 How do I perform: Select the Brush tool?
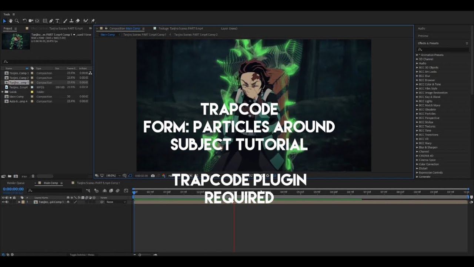tap(65, 21)
